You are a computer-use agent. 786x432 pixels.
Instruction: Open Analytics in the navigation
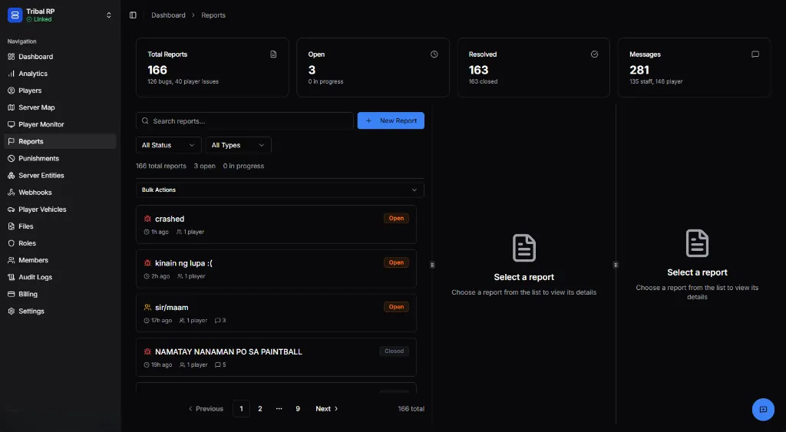(x=60, y=74)
